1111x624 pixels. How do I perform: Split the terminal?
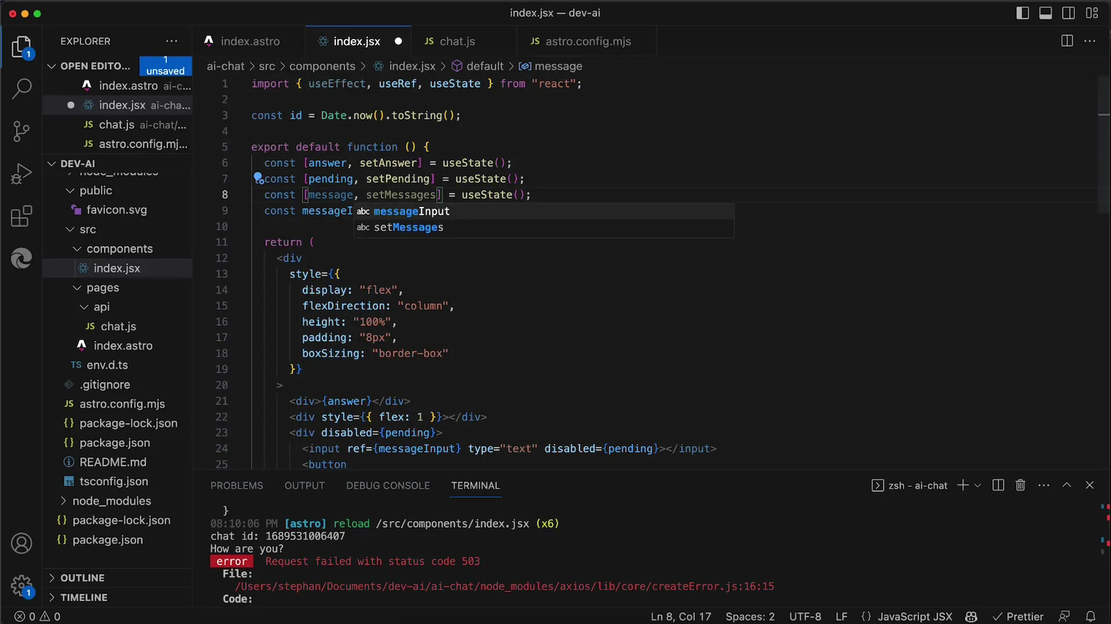998,485
